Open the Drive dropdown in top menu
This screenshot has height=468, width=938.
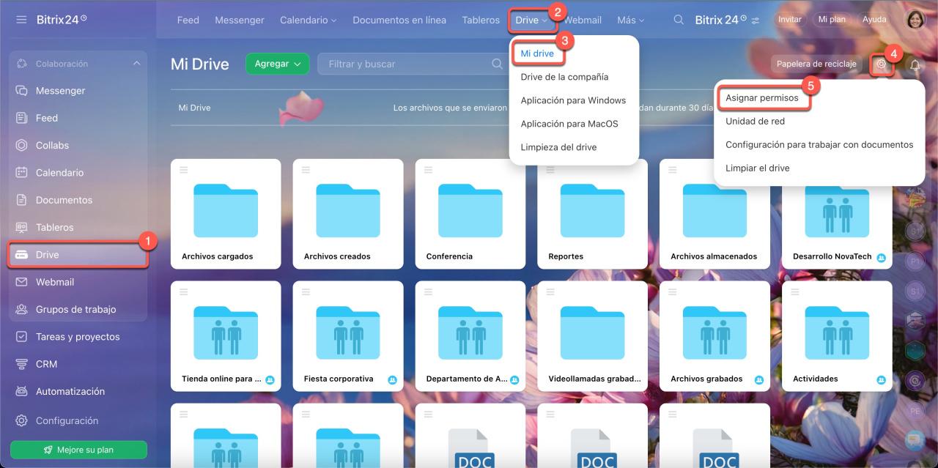(531, 20)
